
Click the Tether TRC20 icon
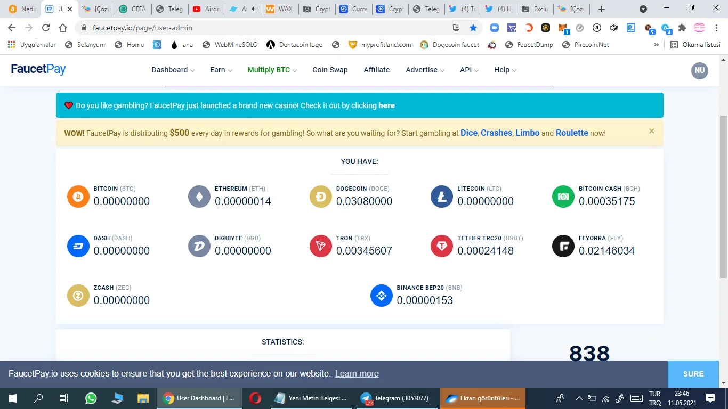(x=442, y=246)
